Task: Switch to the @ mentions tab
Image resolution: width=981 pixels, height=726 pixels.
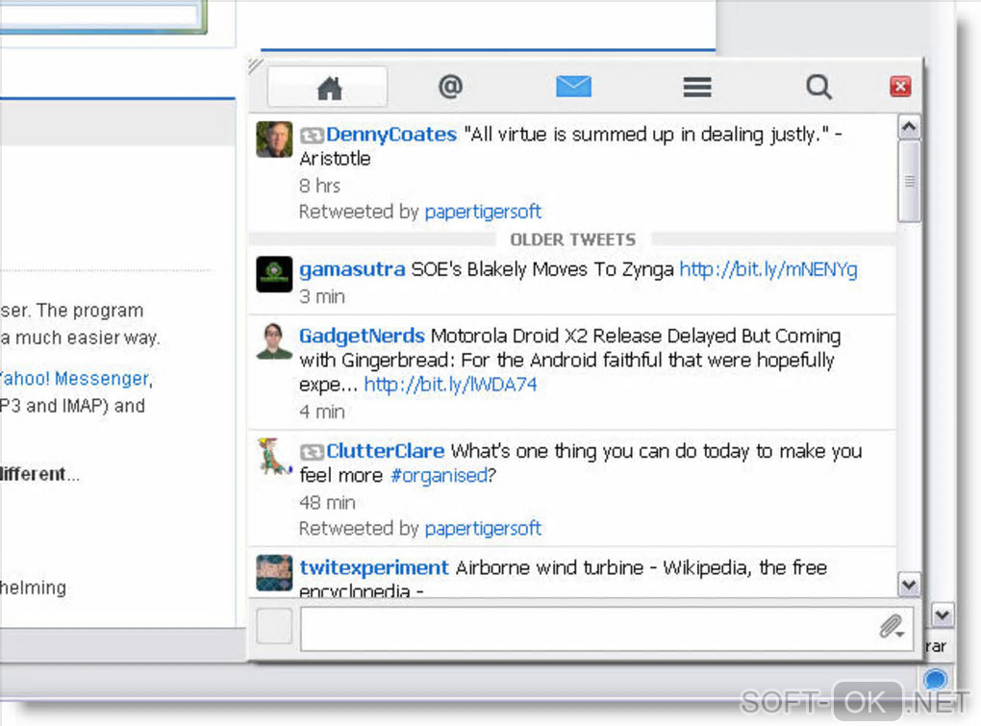Action: click(x=450, y=87)
